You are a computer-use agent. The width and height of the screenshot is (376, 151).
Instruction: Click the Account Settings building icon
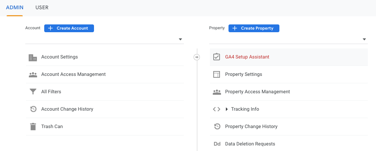[x=33, y=57]
